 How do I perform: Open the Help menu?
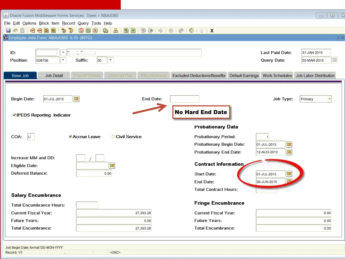[108, 23]
